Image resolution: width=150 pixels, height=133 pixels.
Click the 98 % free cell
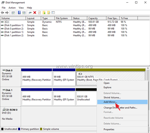123,22
